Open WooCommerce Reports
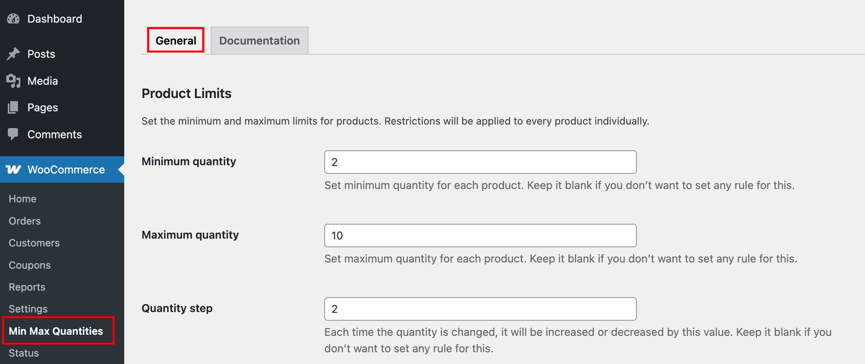 pyautogui.click(x=27, y=287)
